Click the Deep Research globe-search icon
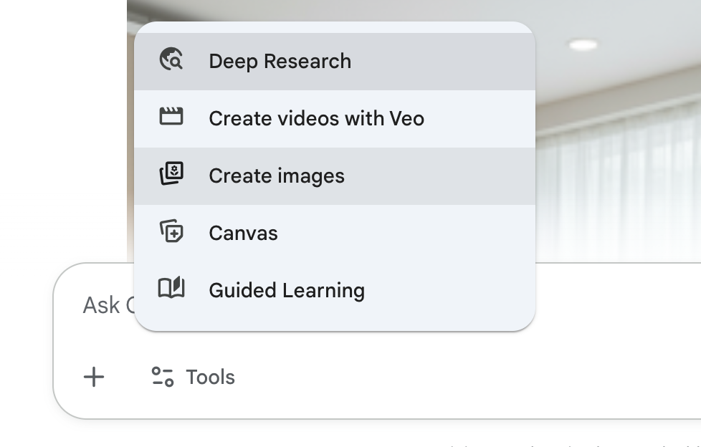The width and height of the screenshot is (701, 447). coord(171,59)
